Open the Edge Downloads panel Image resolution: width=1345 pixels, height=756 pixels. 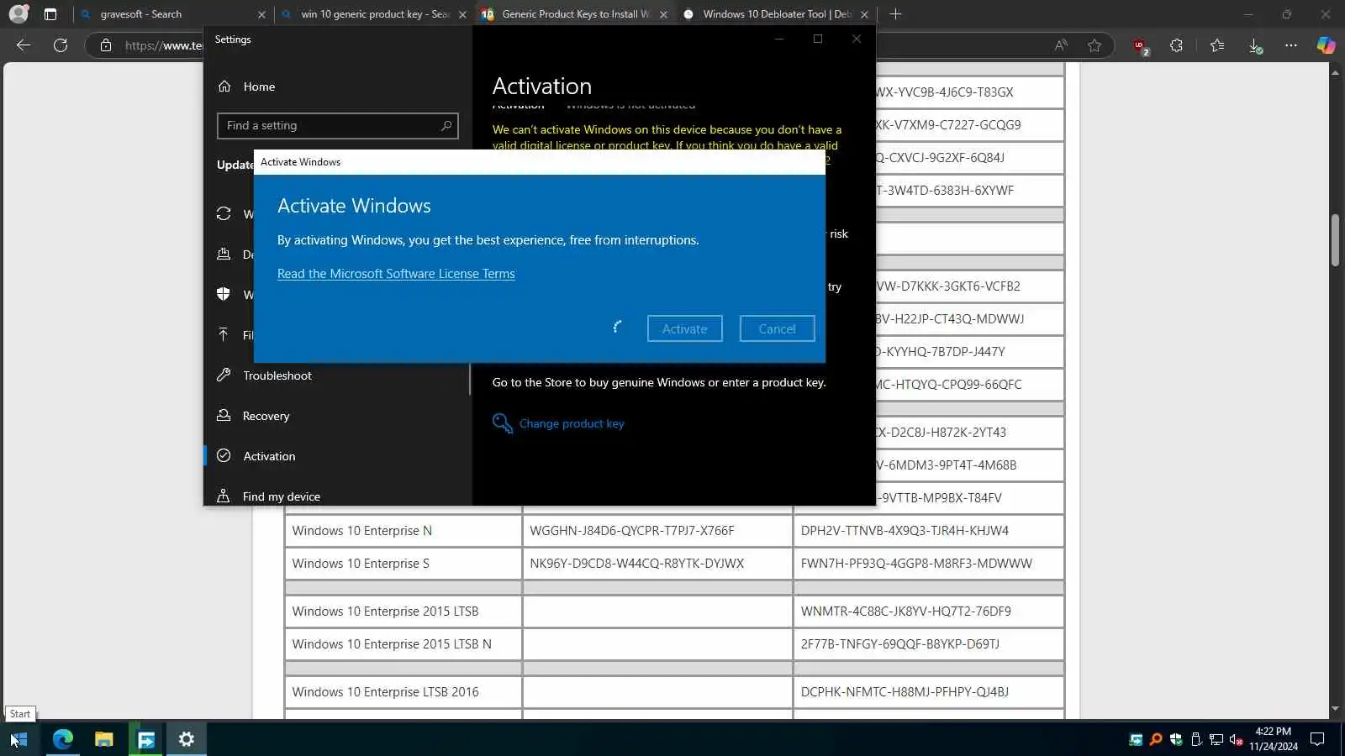click(x=1255, y=46)
